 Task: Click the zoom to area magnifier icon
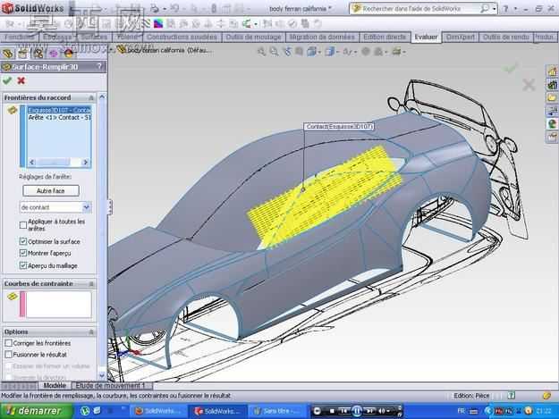[274, 52]
